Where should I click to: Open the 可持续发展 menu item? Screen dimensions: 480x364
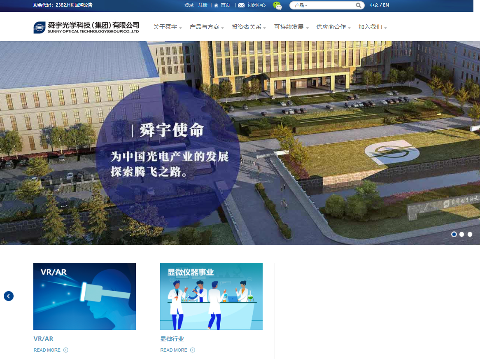pyautogui.click(x=289, y=26)
